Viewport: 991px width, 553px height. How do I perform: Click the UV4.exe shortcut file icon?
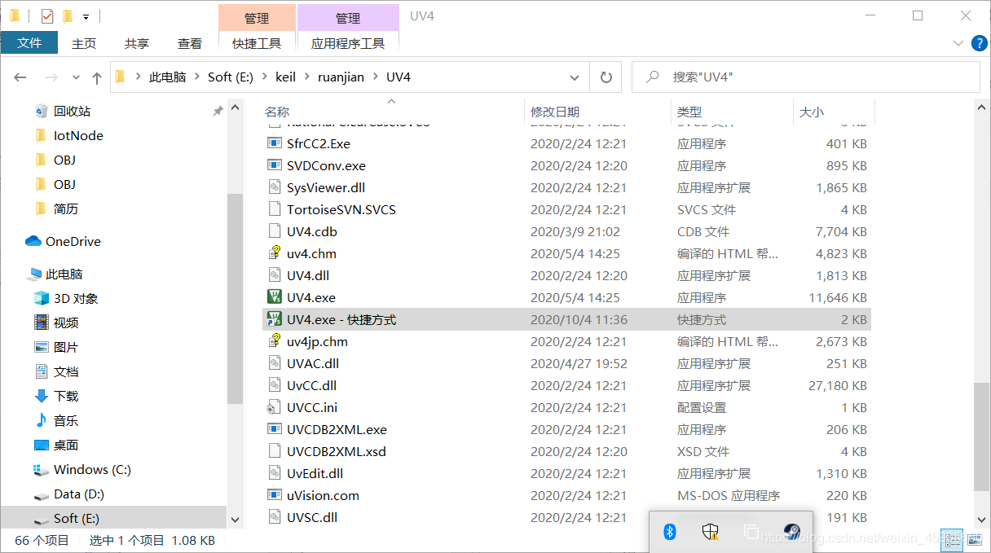click(x=275, y=319)
